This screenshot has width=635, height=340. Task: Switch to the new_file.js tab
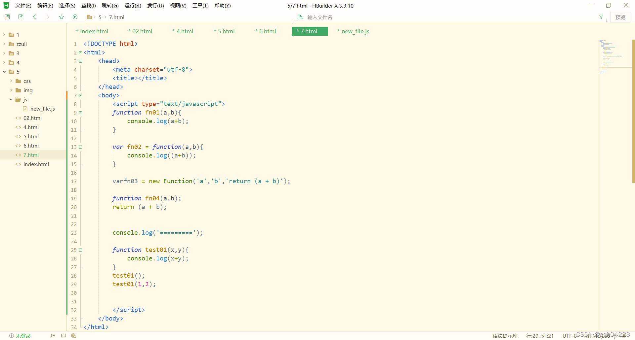pos(354,31)
